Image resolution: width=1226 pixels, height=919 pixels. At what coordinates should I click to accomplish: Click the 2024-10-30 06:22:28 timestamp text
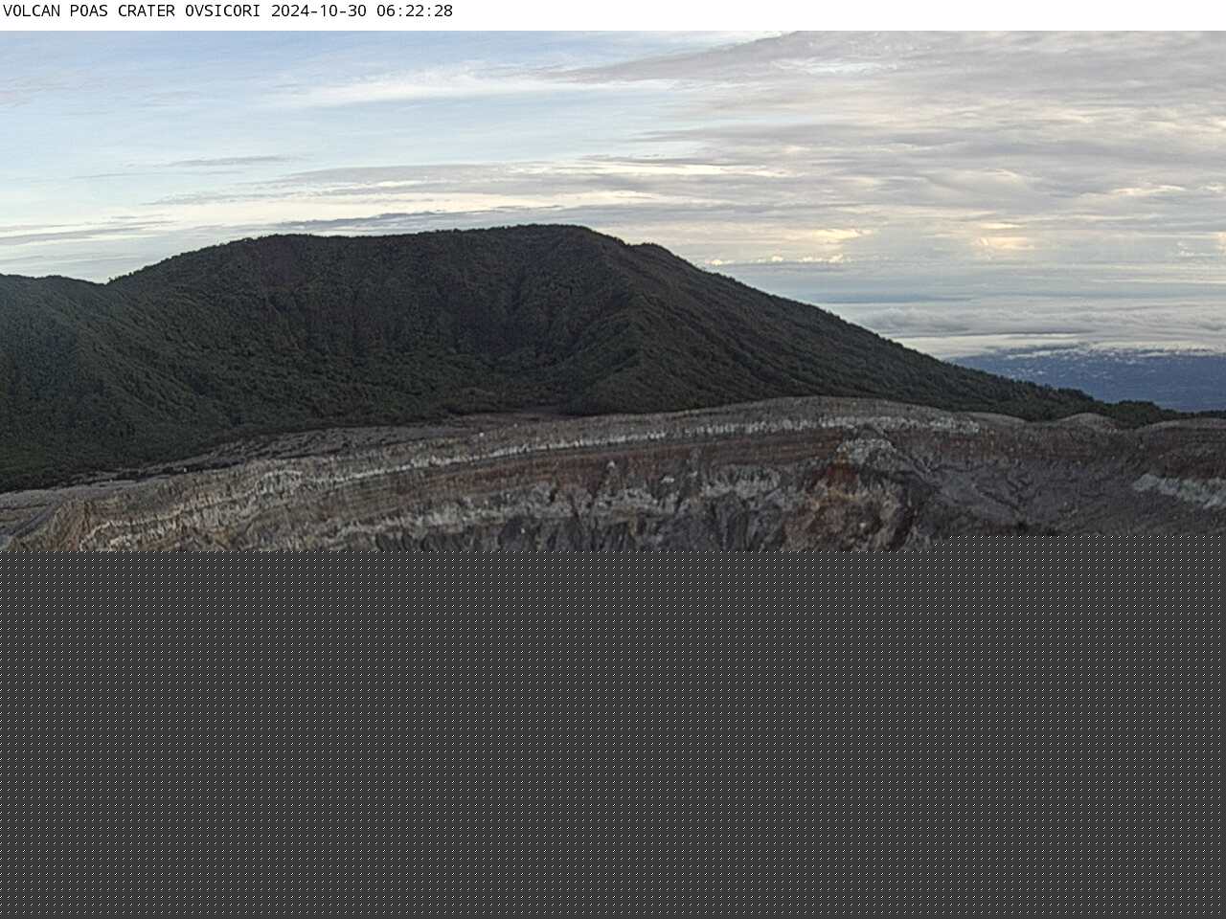tap(362, 11)
